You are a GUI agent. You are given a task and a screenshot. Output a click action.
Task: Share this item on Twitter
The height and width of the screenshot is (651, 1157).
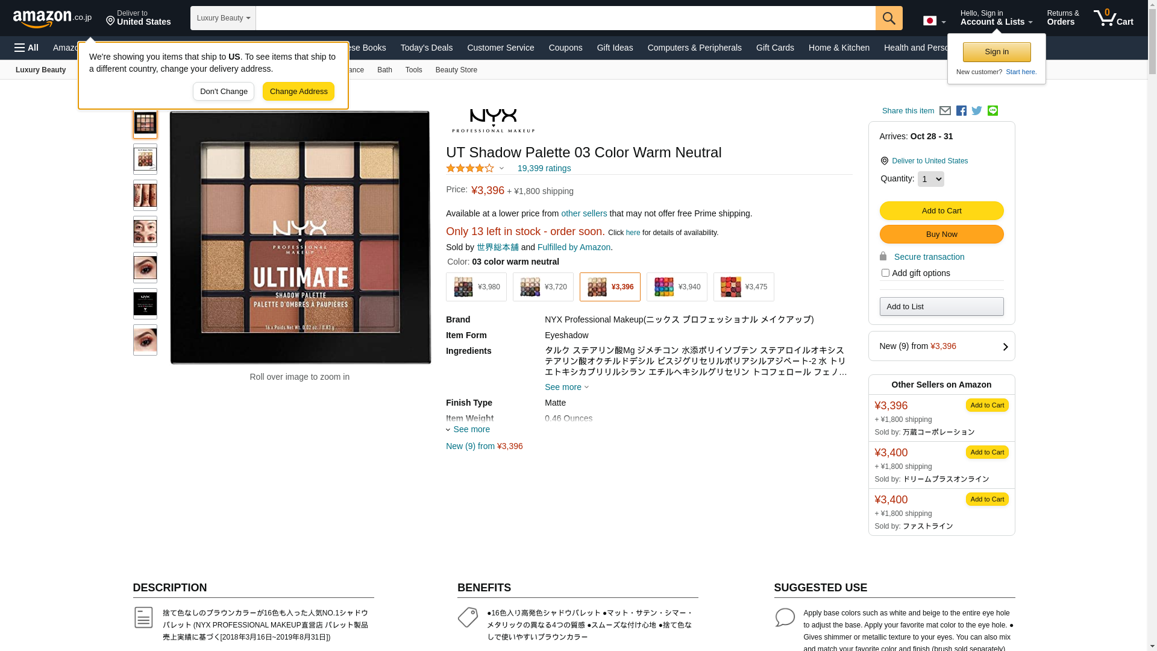click(x=977, y=111)
